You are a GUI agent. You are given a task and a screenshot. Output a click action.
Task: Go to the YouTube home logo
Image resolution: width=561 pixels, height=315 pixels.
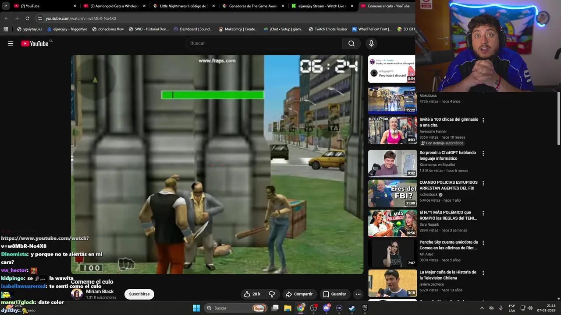pyautogui.click(x=35, y=43)
